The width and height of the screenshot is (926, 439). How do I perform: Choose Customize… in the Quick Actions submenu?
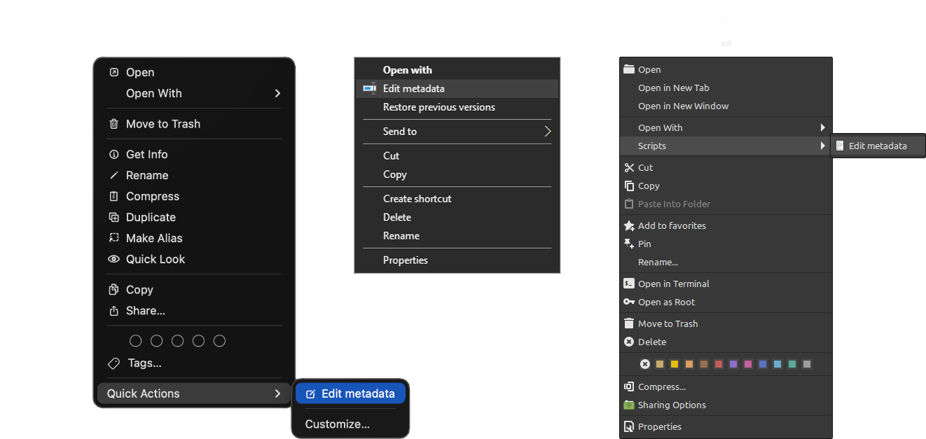pyautogui.click(x=338, y=424)
